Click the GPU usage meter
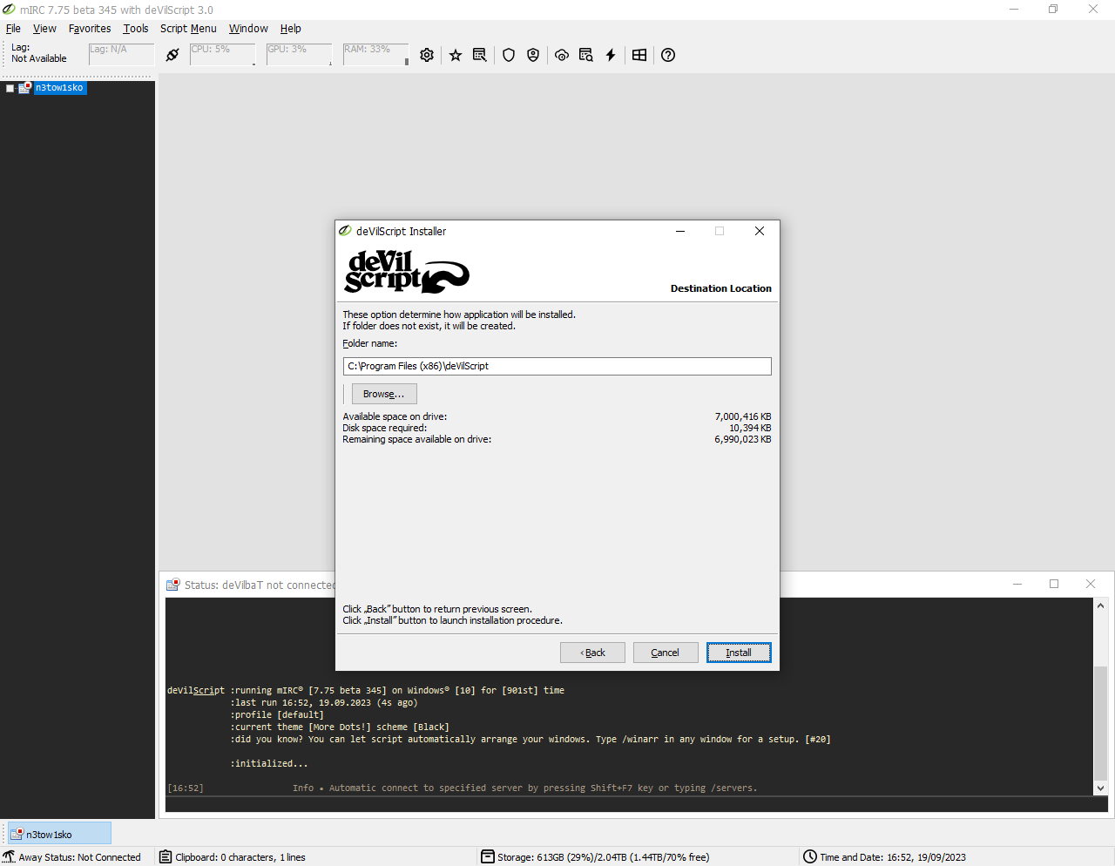Image resolution: width=1115 pixels, height=866 pixels. click(x=299, y=55)
